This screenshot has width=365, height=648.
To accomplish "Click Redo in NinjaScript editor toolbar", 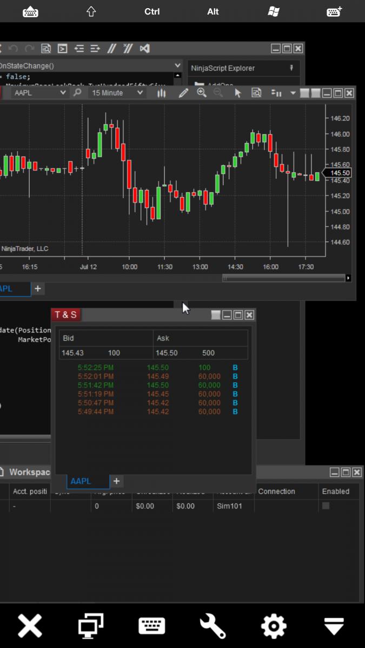I will pos(30,49).
